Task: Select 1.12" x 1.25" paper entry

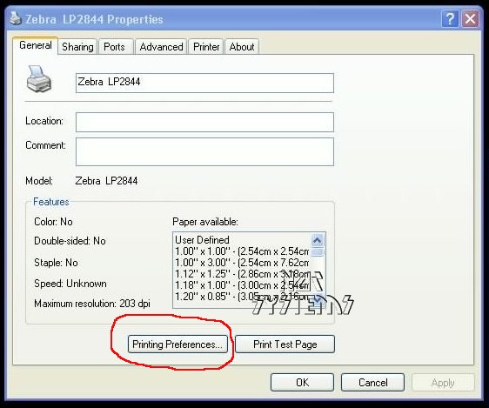Action: pos(242,274)
